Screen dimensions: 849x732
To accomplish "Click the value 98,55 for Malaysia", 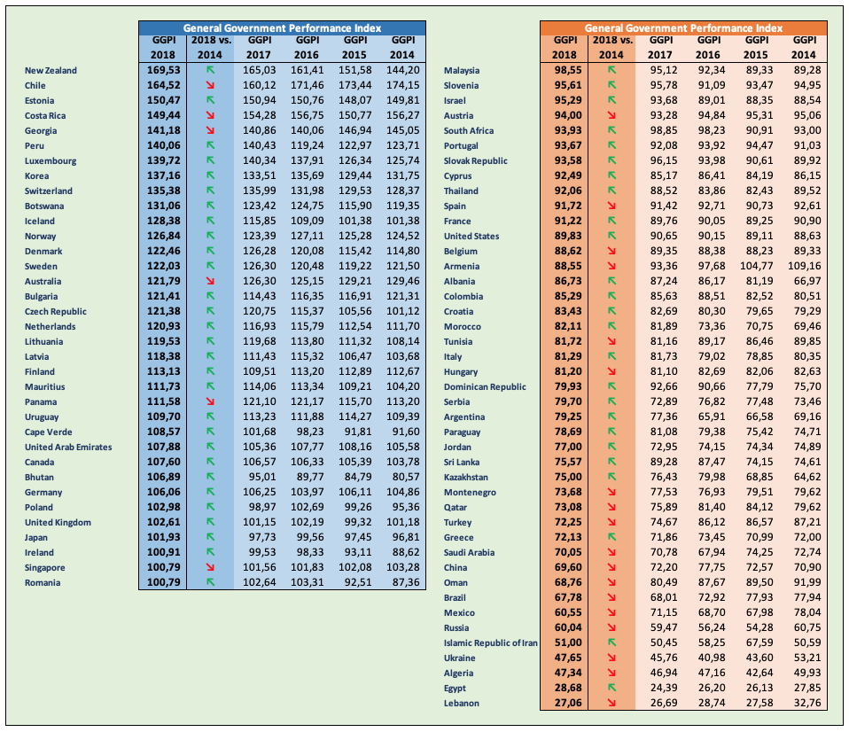I will (x=567, y=70).
